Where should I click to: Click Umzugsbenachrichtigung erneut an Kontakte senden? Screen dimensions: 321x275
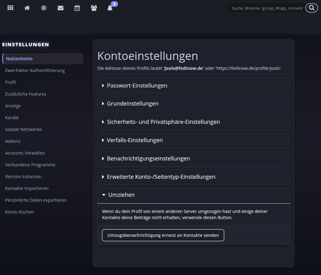[x=163, y=235]
